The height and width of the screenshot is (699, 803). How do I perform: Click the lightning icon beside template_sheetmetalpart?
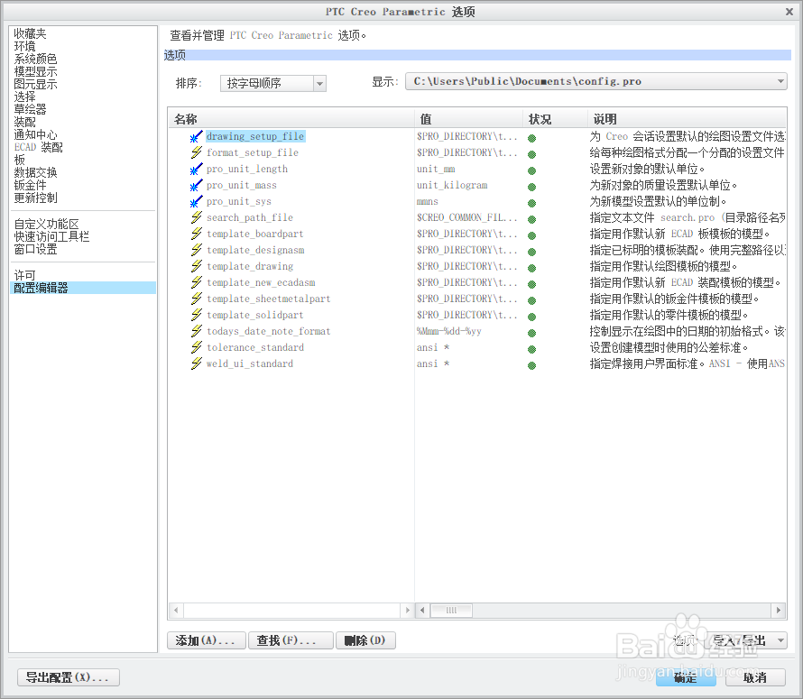point(196,299)
